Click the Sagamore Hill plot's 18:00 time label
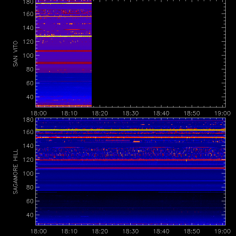Image resolution: width=236 pixels, height=236 pixels. 39,231
